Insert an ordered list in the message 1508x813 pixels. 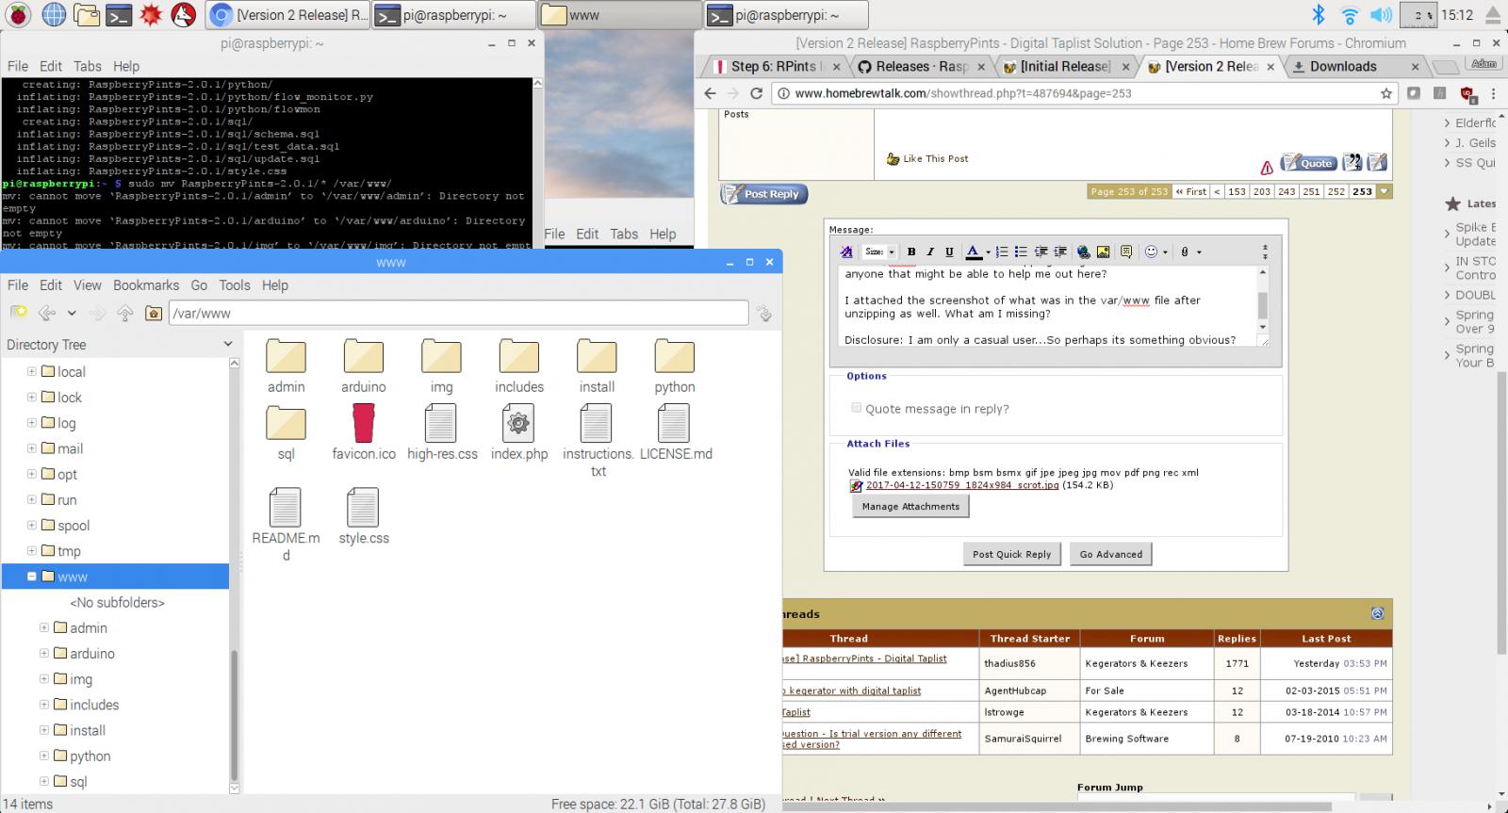coord(1002,252)
